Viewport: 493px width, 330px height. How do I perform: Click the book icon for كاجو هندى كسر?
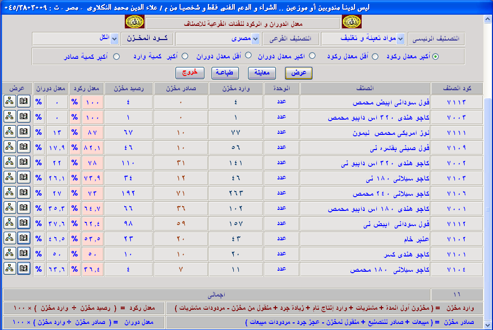pos(24,253)
